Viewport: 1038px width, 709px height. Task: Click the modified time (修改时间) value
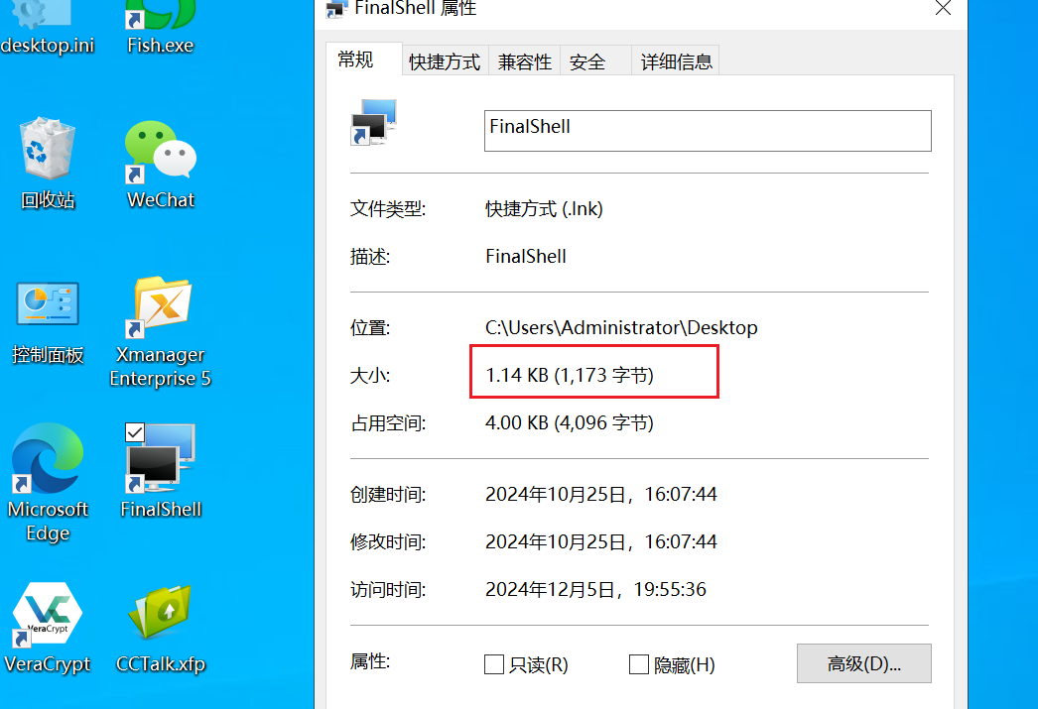click(x=601, y=541)
